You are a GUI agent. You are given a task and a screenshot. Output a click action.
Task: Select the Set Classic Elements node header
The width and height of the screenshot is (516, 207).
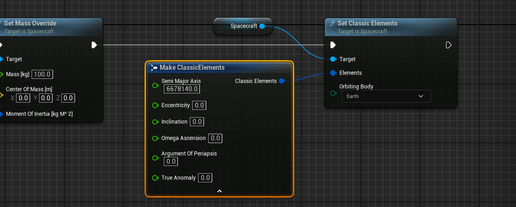[x=367, y=23]
